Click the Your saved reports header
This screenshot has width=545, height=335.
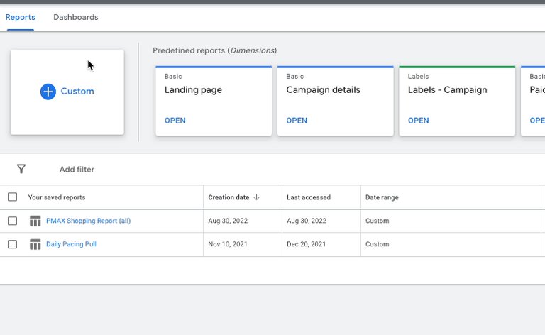pyautogui.click(x=57, y=197)
